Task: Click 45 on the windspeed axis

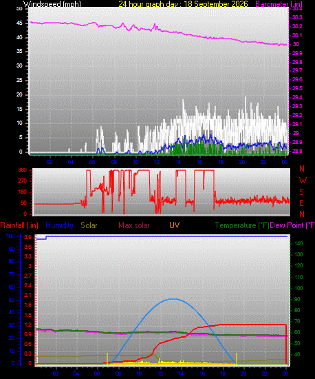Action: click(19, 23)
